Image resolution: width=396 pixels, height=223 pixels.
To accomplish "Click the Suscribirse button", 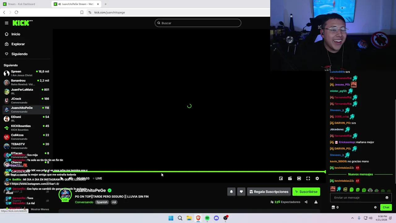I will click(306, 192).
